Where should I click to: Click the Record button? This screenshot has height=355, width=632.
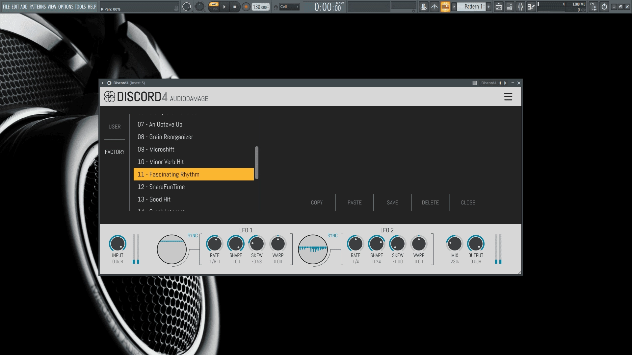click(246, 7)
